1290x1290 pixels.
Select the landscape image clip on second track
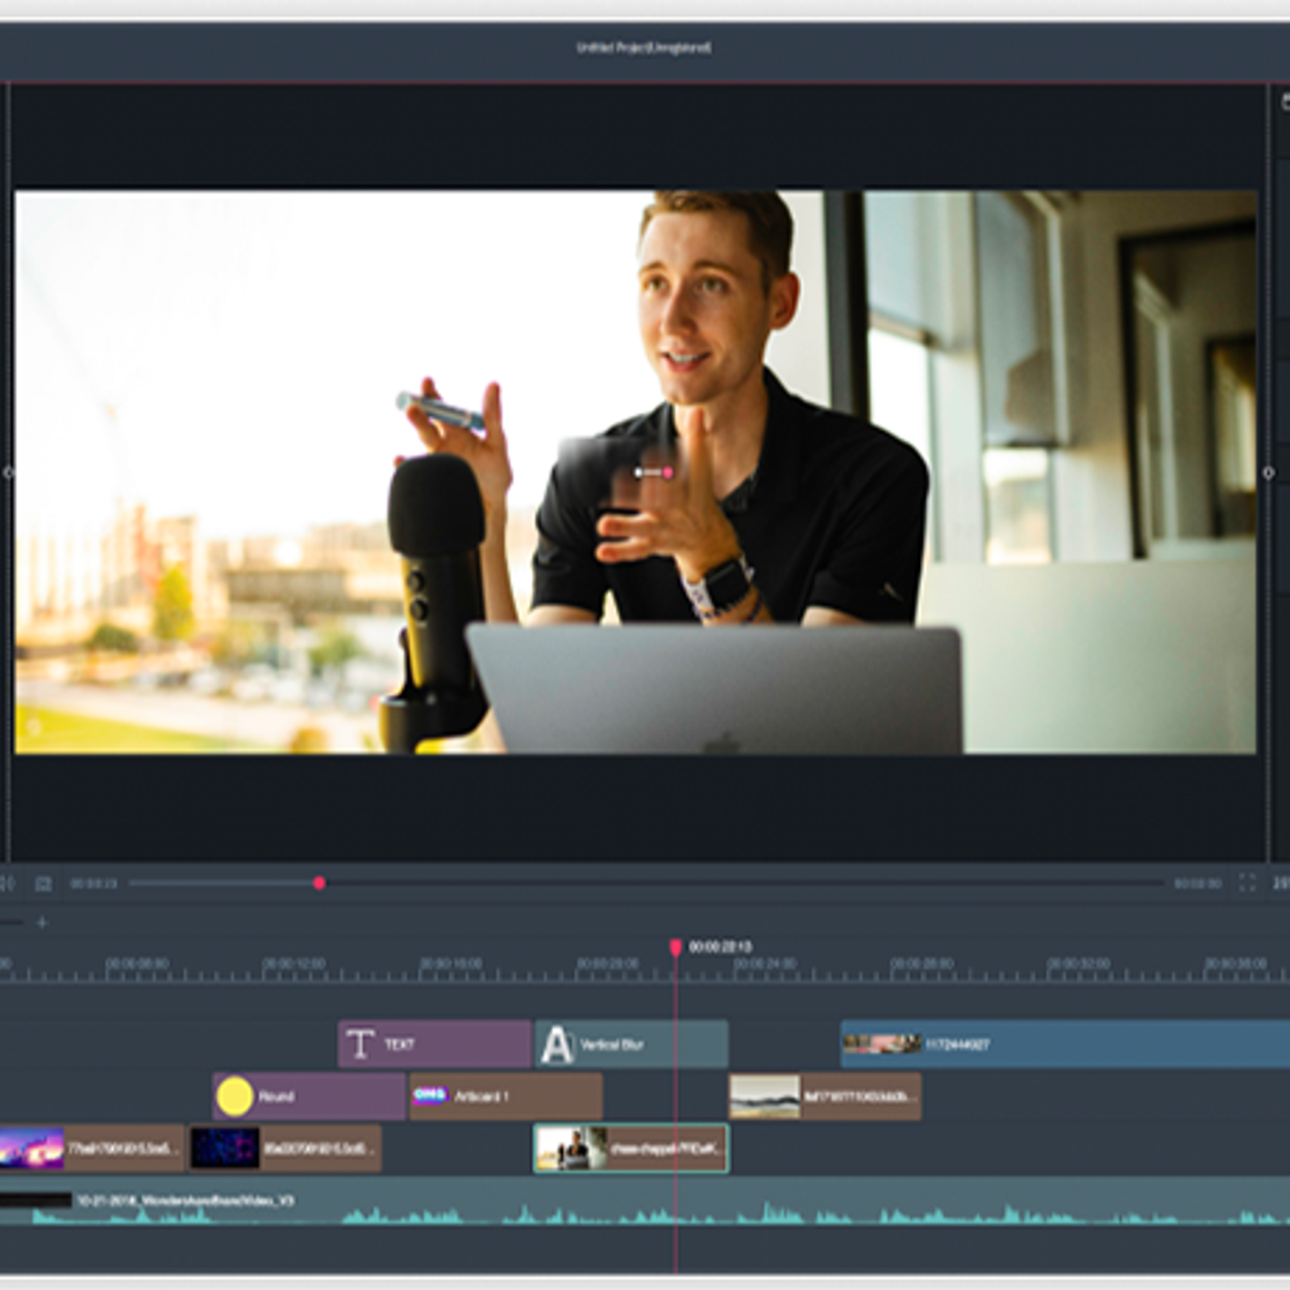tap(825, 1096)
